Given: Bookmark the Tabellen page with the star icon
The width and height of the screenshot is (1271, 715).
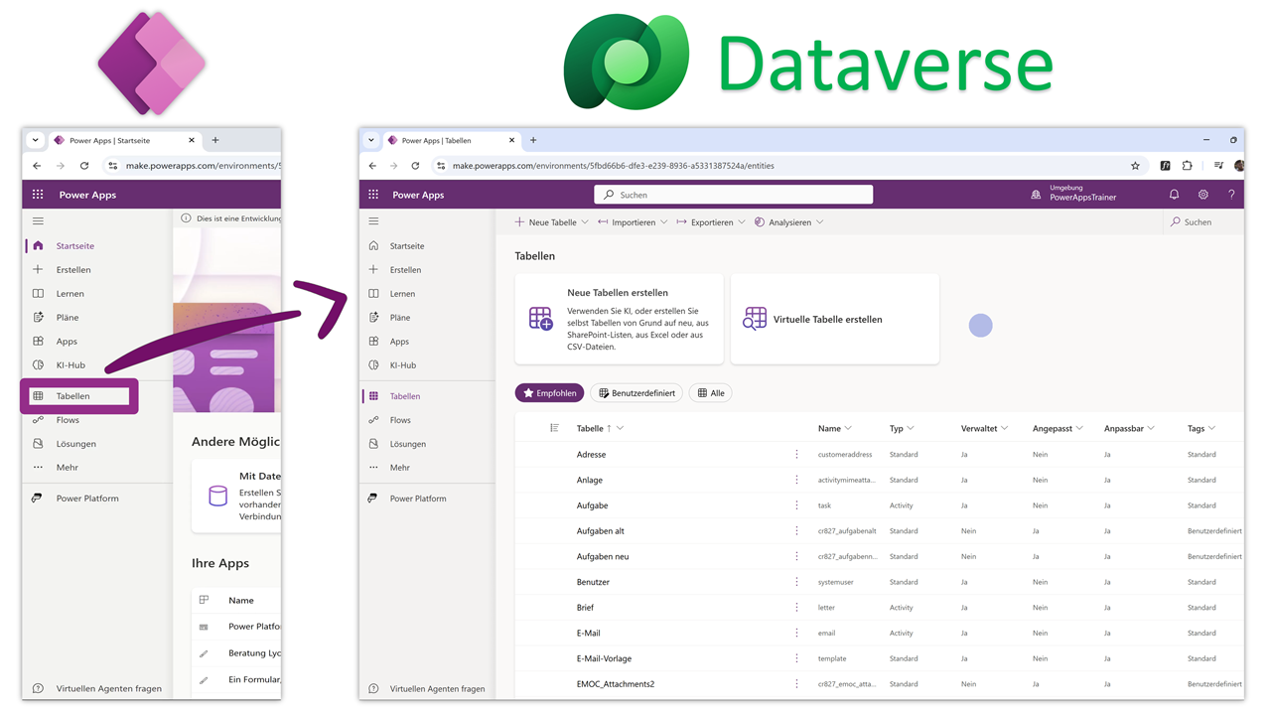Looking at the screenshot, I should click(1135, 166).
